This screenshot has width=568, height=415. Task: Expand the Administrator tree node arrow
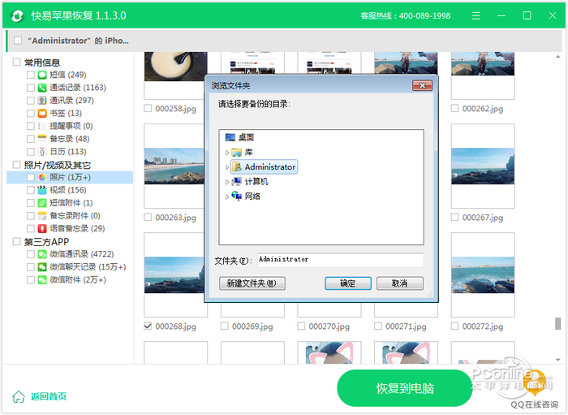point(227,167)
